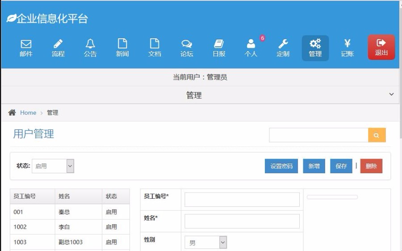Click the 设置密码 button
This screenshot has width=402, height=251.
[x=281, y=166]
